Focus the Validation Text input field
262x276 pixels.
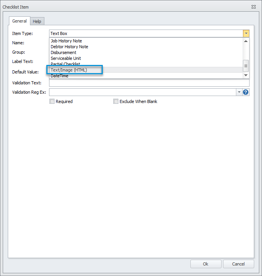[x=149, y=83]
